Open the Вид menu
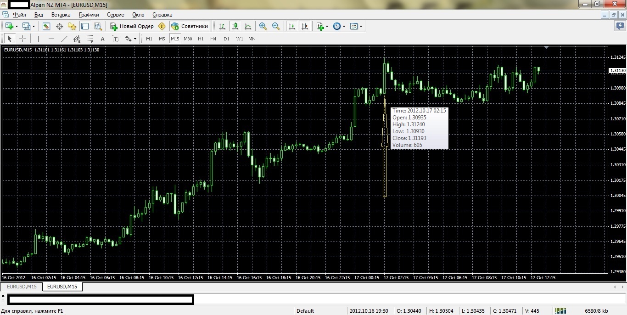 pyautogui.click(x=39, y=15)
